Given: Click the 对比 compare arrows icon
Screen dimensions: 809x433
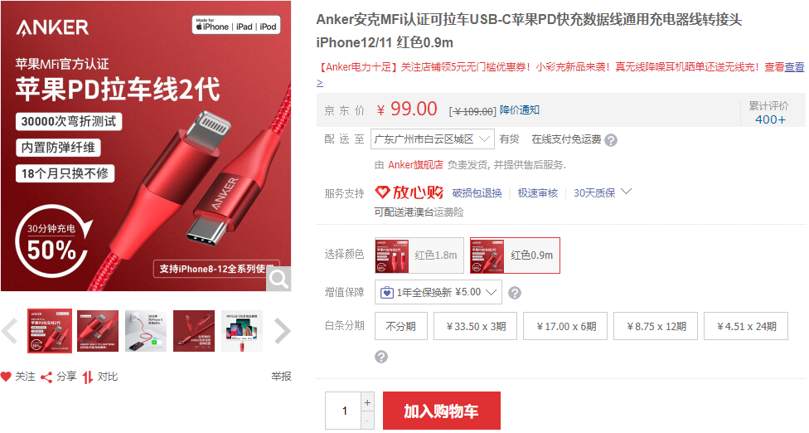Looking at the screenshot, I should [x=88, y=377].
